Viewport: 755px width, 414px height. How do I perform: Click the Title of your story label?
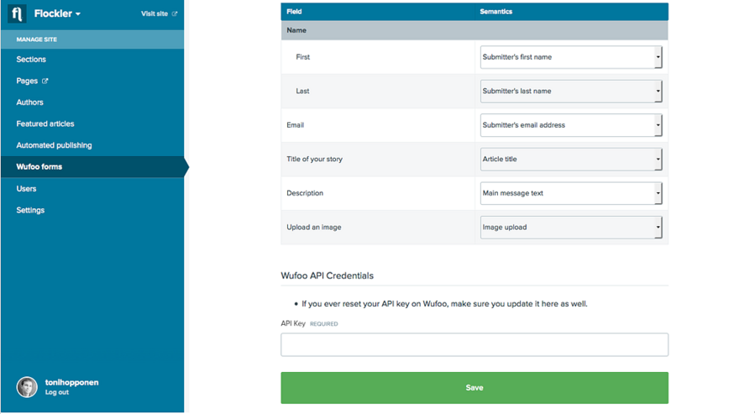[x=314, y=159]
